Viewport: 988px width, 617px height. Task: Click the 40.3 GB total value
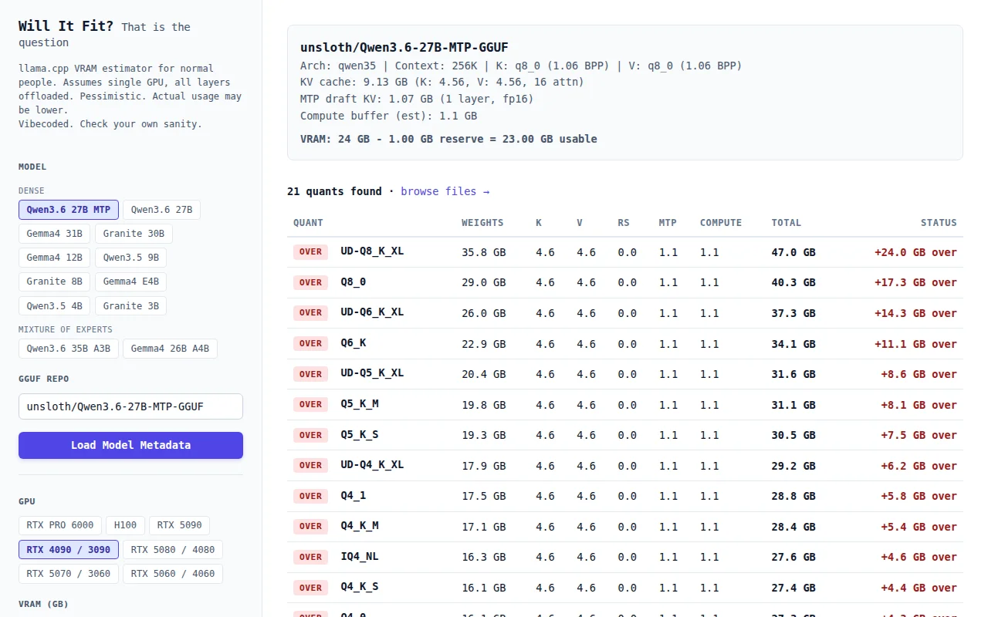pos(793,282)
